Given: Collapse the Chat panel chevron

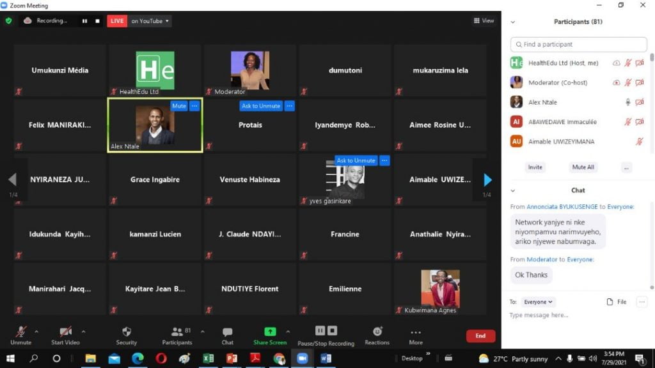Looking at the screenshot, I should [513, 190].
